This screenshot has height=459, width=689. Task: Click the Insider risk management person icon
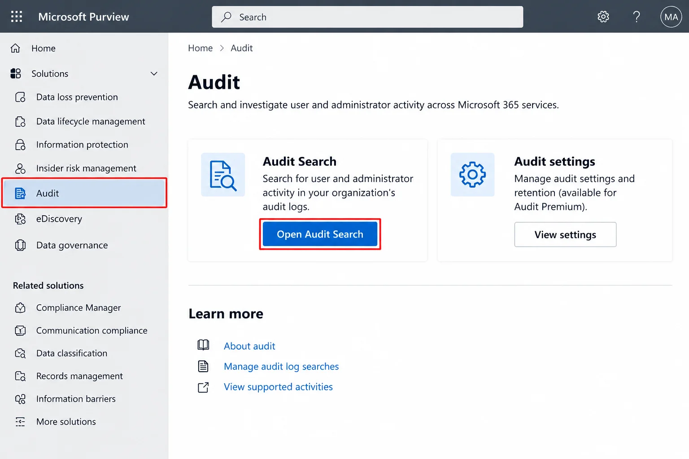(20, 169)
